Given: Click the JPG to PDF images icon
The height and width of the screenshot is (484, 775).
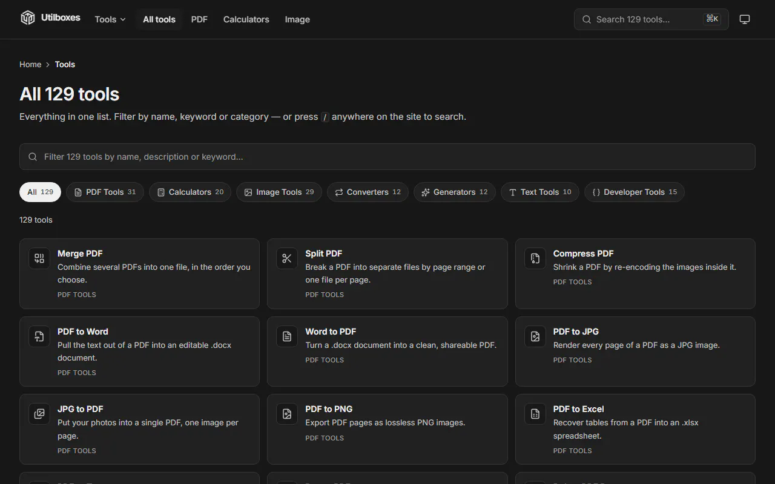Looking at the screenshot, I should click(x=39, y=414).
